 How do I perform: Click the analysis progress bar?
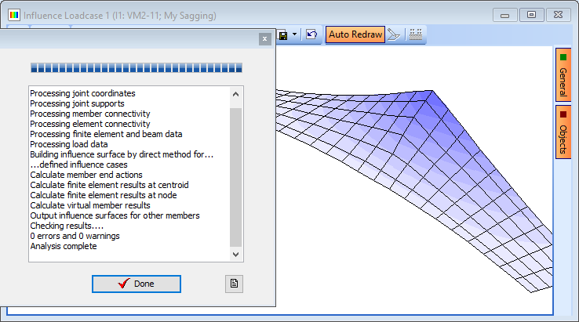tap(137, 68)
